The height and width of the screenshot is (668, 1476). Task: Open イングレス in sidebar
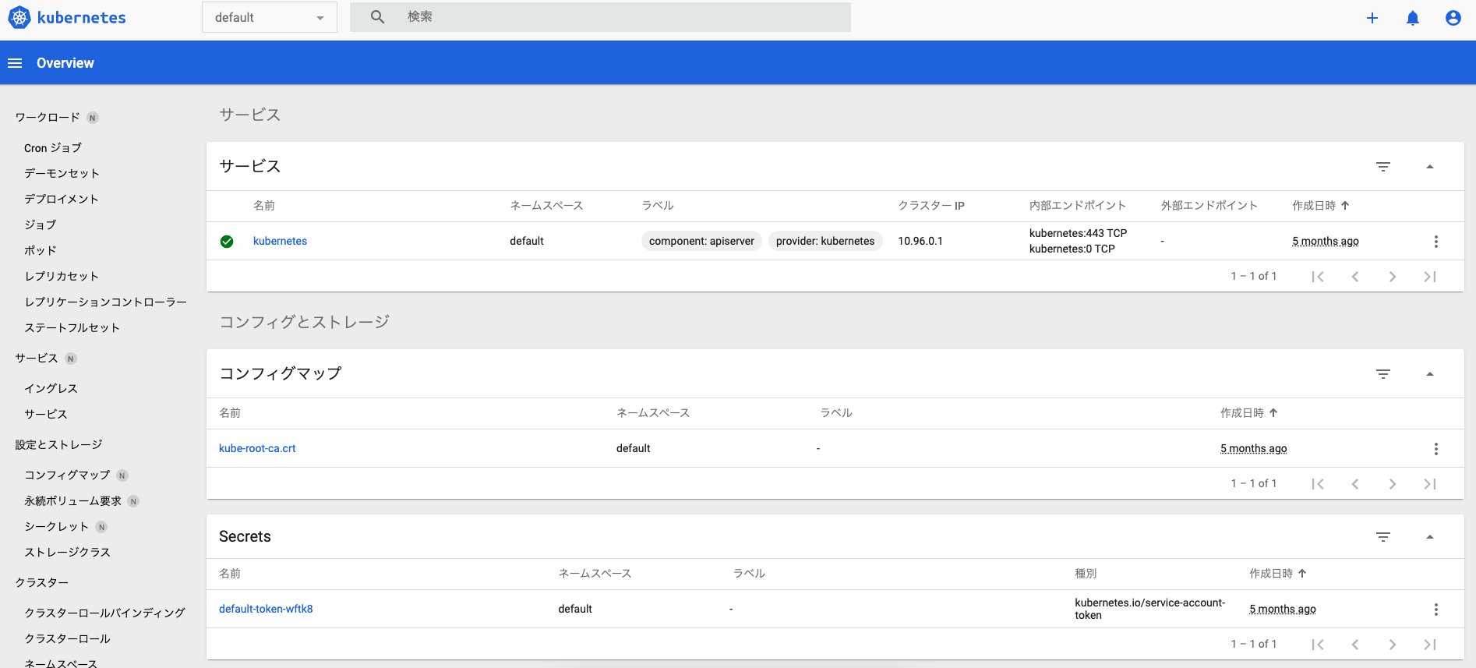coord(51,389)
